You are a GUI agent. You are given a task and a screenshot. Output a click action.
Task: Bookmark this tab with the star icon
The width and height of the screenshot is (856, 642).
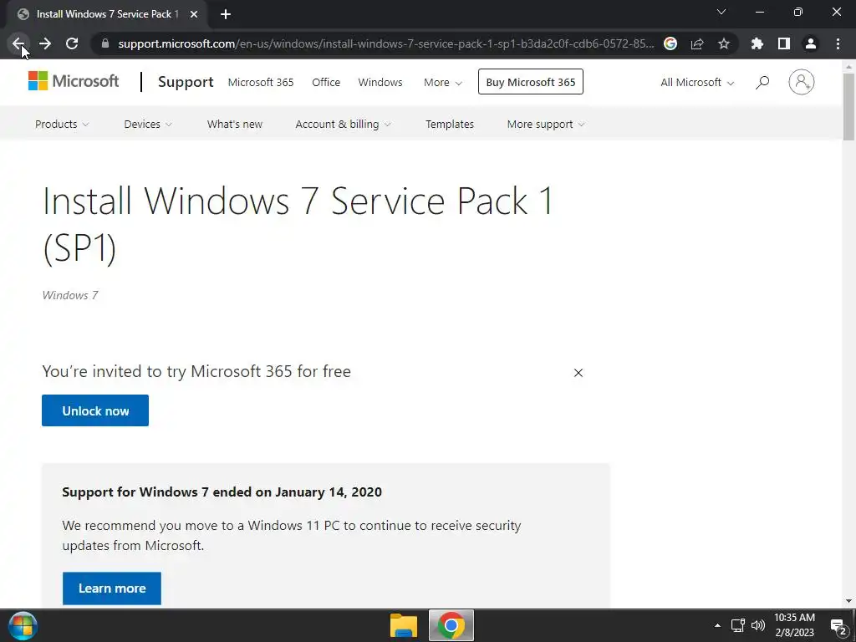click(724, 43)
